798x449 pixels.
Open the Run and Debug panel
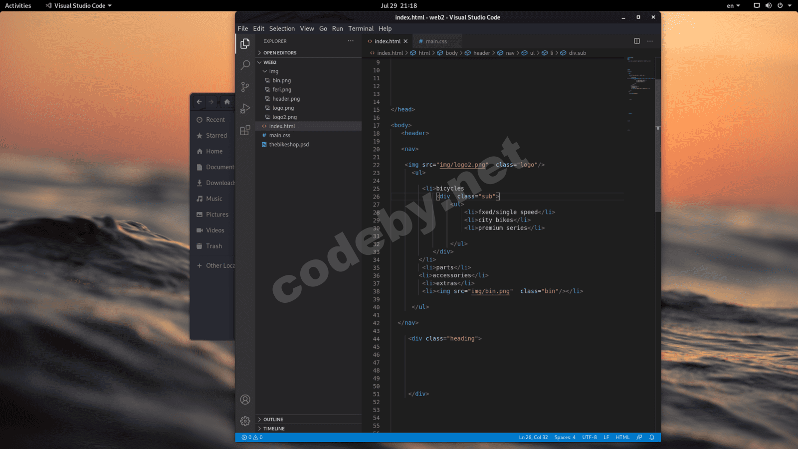point(245,108)
